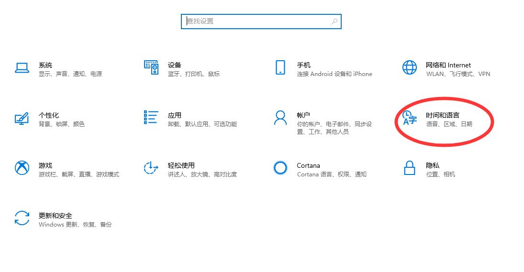524x272 pixels.
Task: Click the text Cortana 语言、权限、通知
Action: (332, 174)
